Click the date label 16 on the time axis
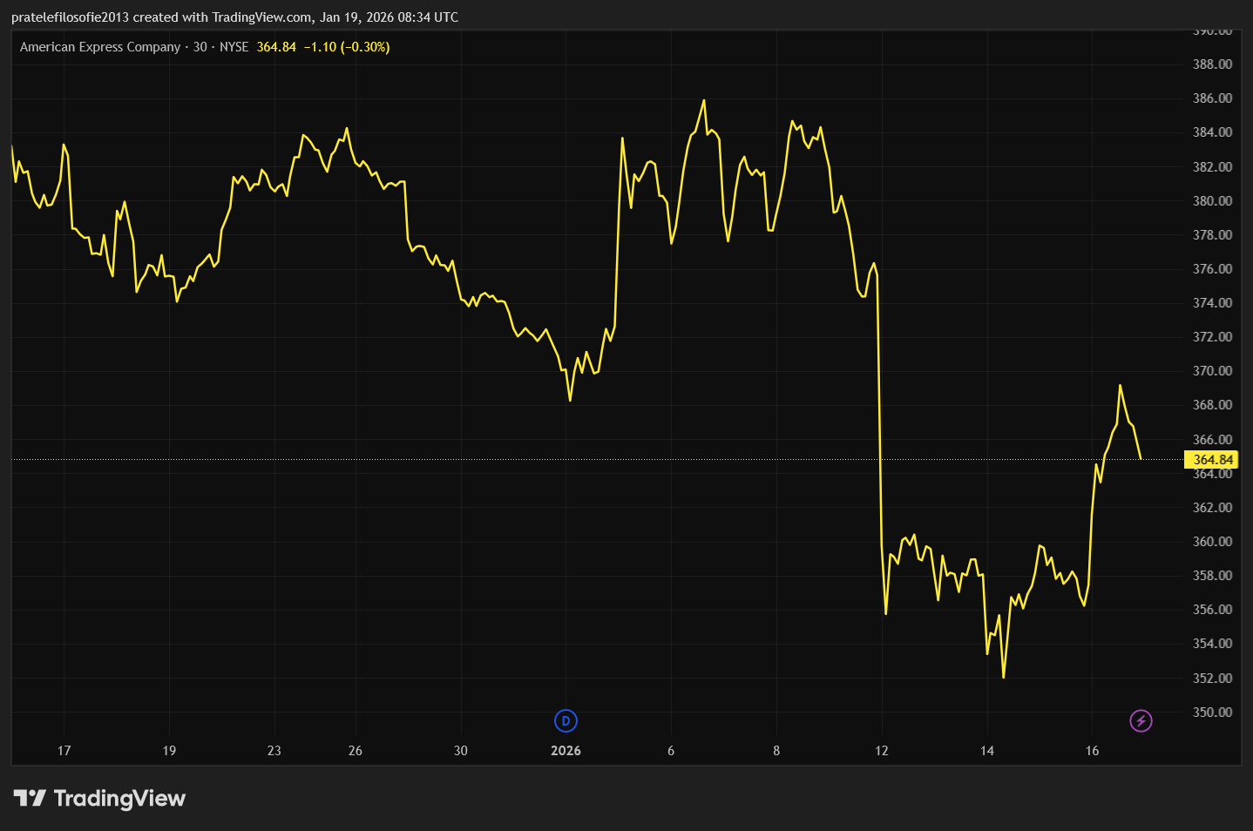Screen dimensions: 1253x831 (x=1092, y=751)
